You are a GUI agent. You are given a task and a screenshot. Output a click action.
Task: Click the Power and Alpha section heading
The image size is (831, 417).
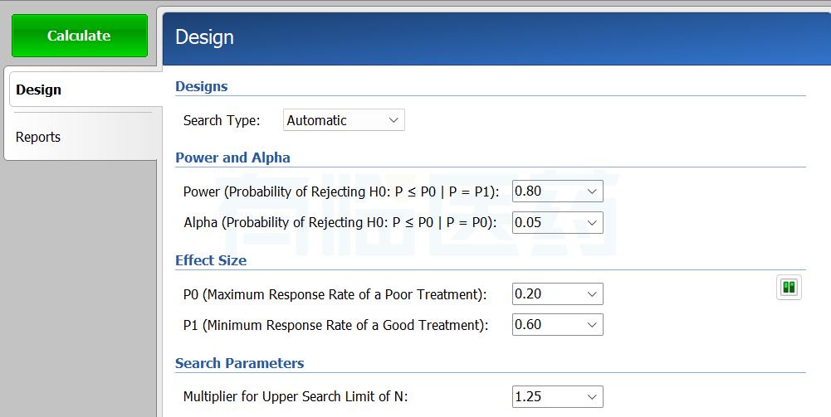233,158
